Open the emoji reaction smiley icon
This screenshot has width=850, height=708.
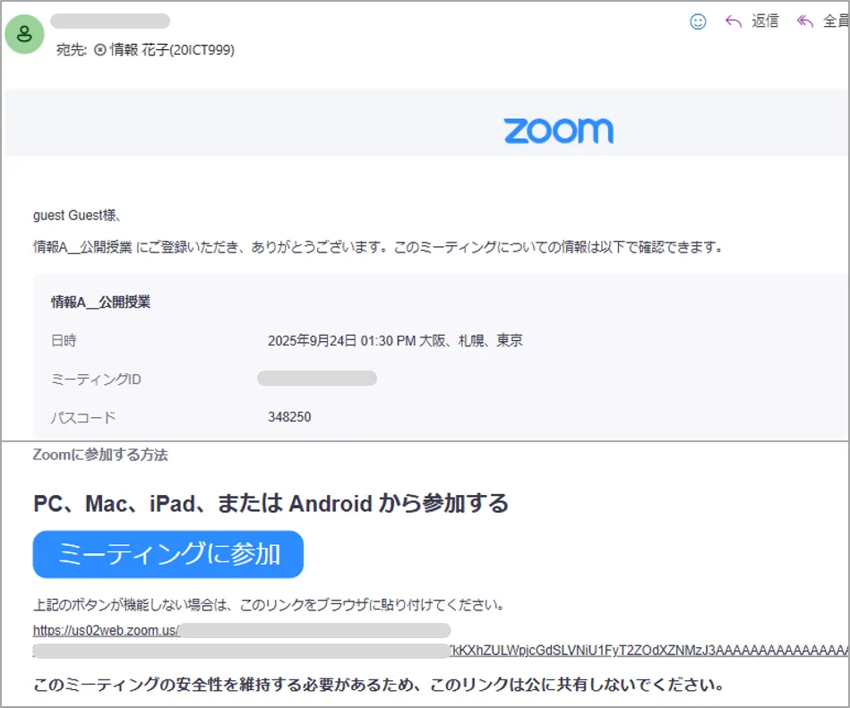pyautogui.click(x=698, y=21)
